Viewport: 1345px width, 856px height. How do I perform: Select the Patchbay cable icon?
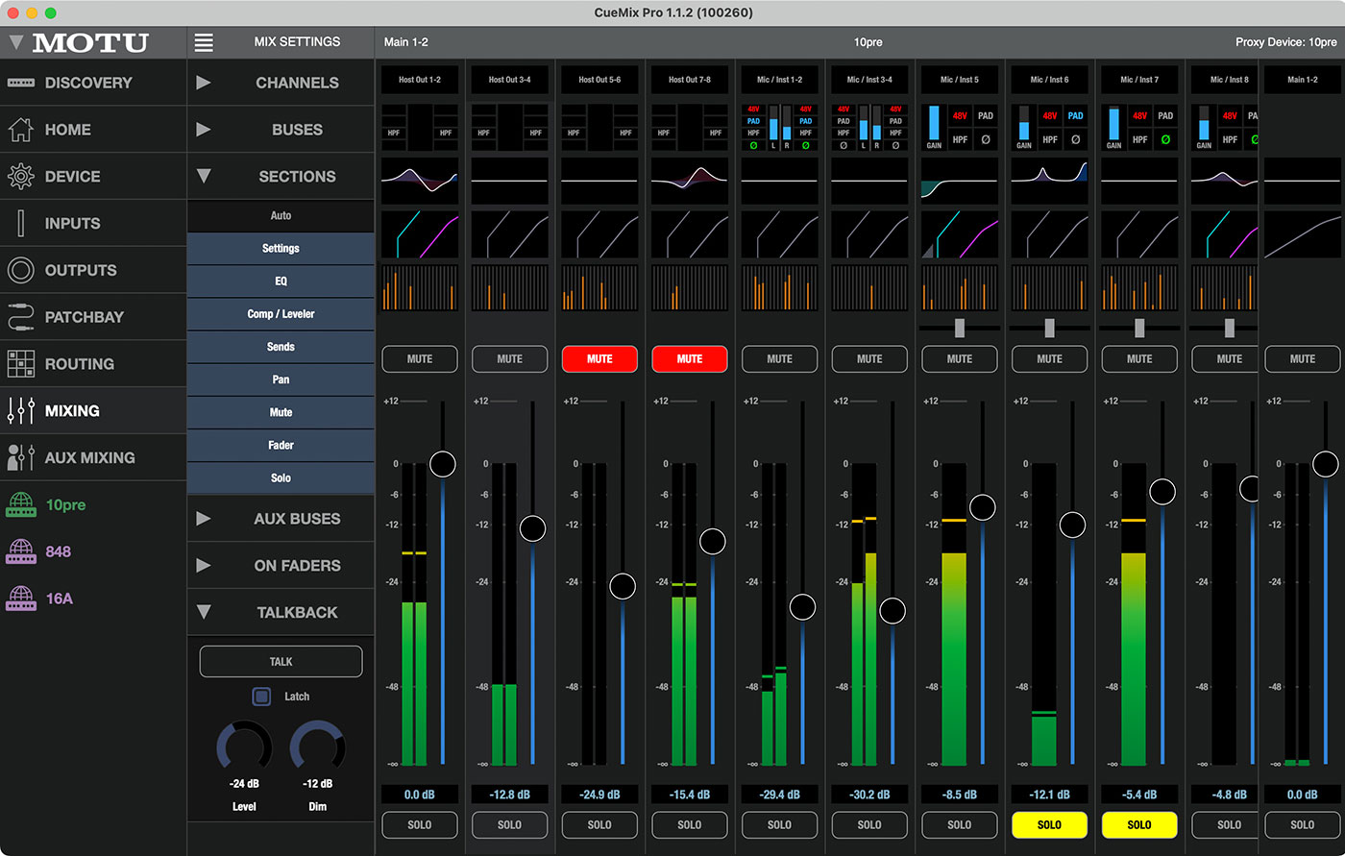click(21, 317)
